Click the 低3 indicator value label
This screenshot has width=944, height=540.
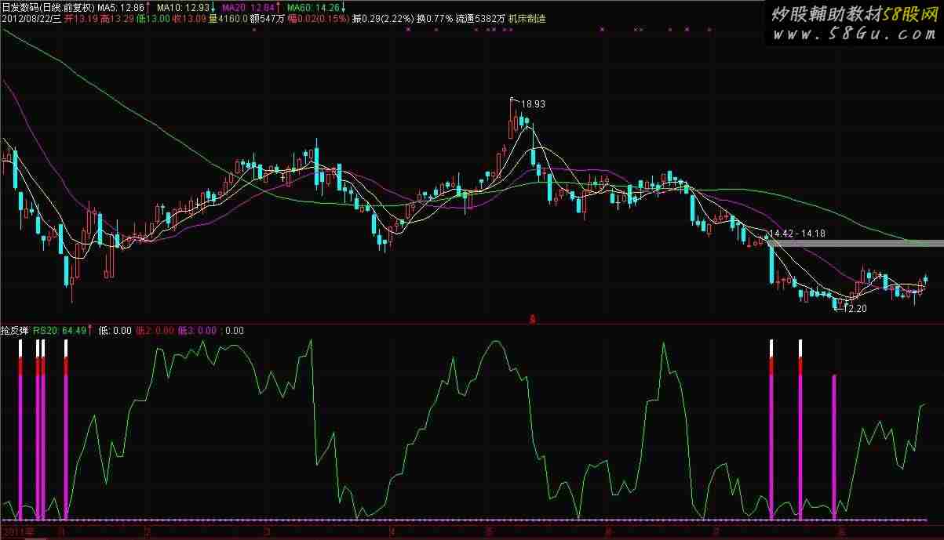point(197,331)
